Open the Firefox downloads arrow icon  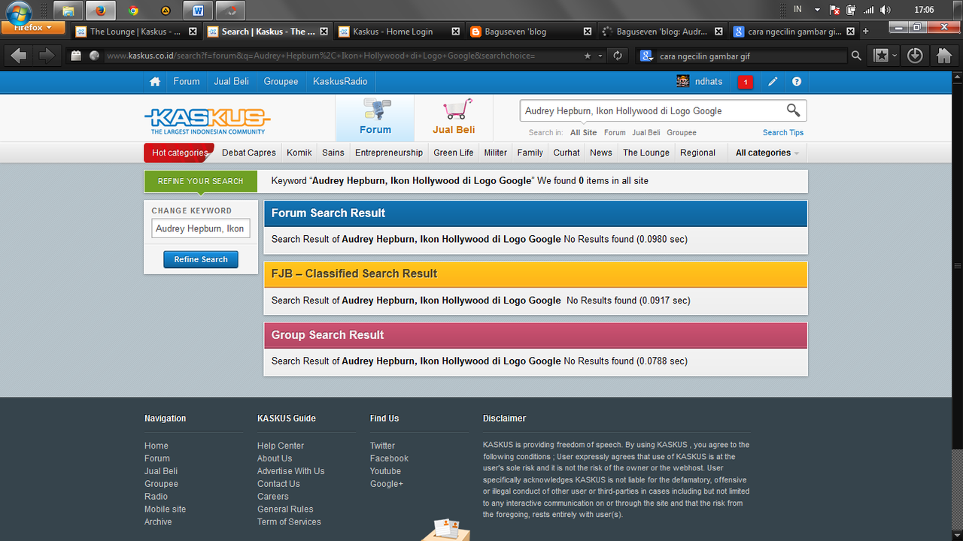(x=915, y=56)
